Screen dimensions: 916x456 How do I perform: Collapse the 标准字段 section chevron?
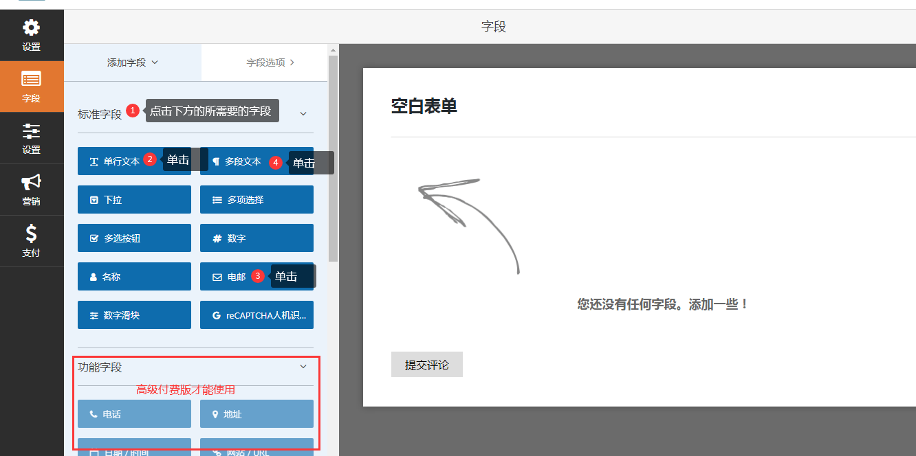pyautogui.click(x=303, y=113)
